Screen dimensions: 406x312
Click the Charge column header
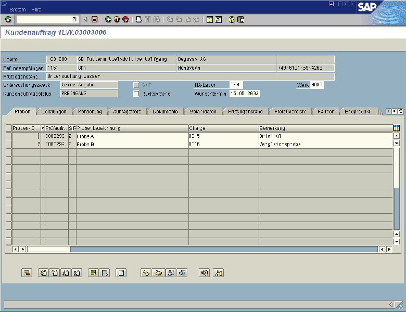(x=224, y=128)
